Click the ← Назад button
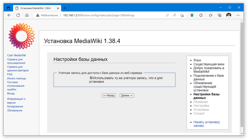The height and width of the screenshot is (140, 248). [109, 95]
